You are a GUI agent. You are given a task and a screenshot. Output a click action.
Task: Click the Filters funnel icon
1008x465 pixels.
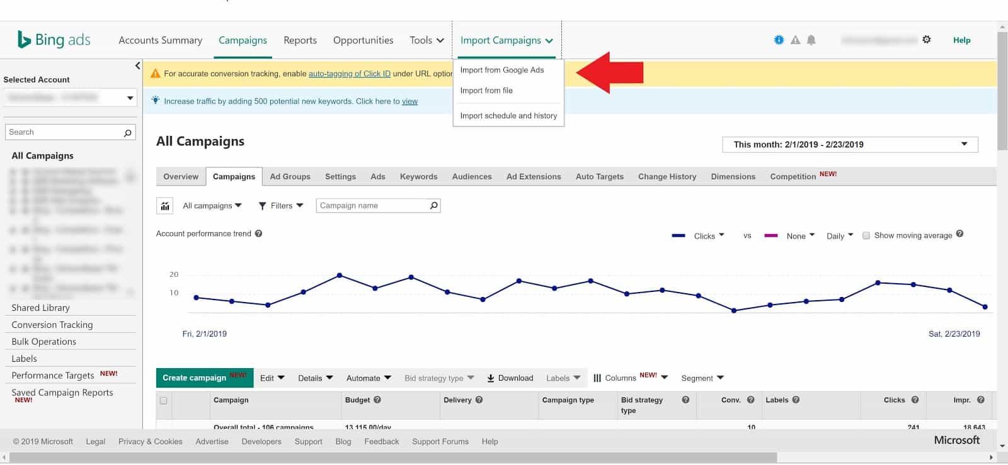coord(263,206)
